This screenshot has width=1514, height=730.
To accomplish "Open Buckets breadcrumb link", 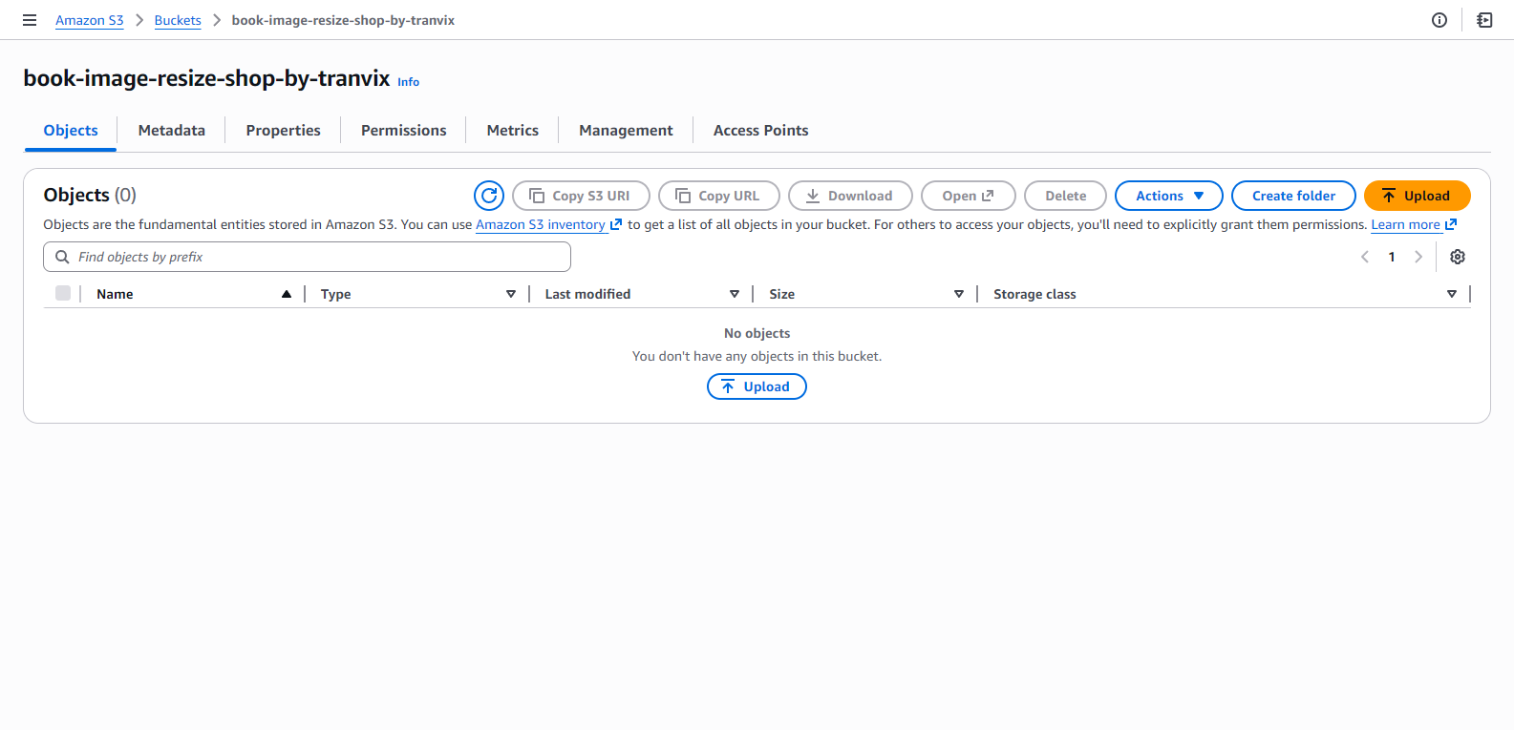I will 178,20.
